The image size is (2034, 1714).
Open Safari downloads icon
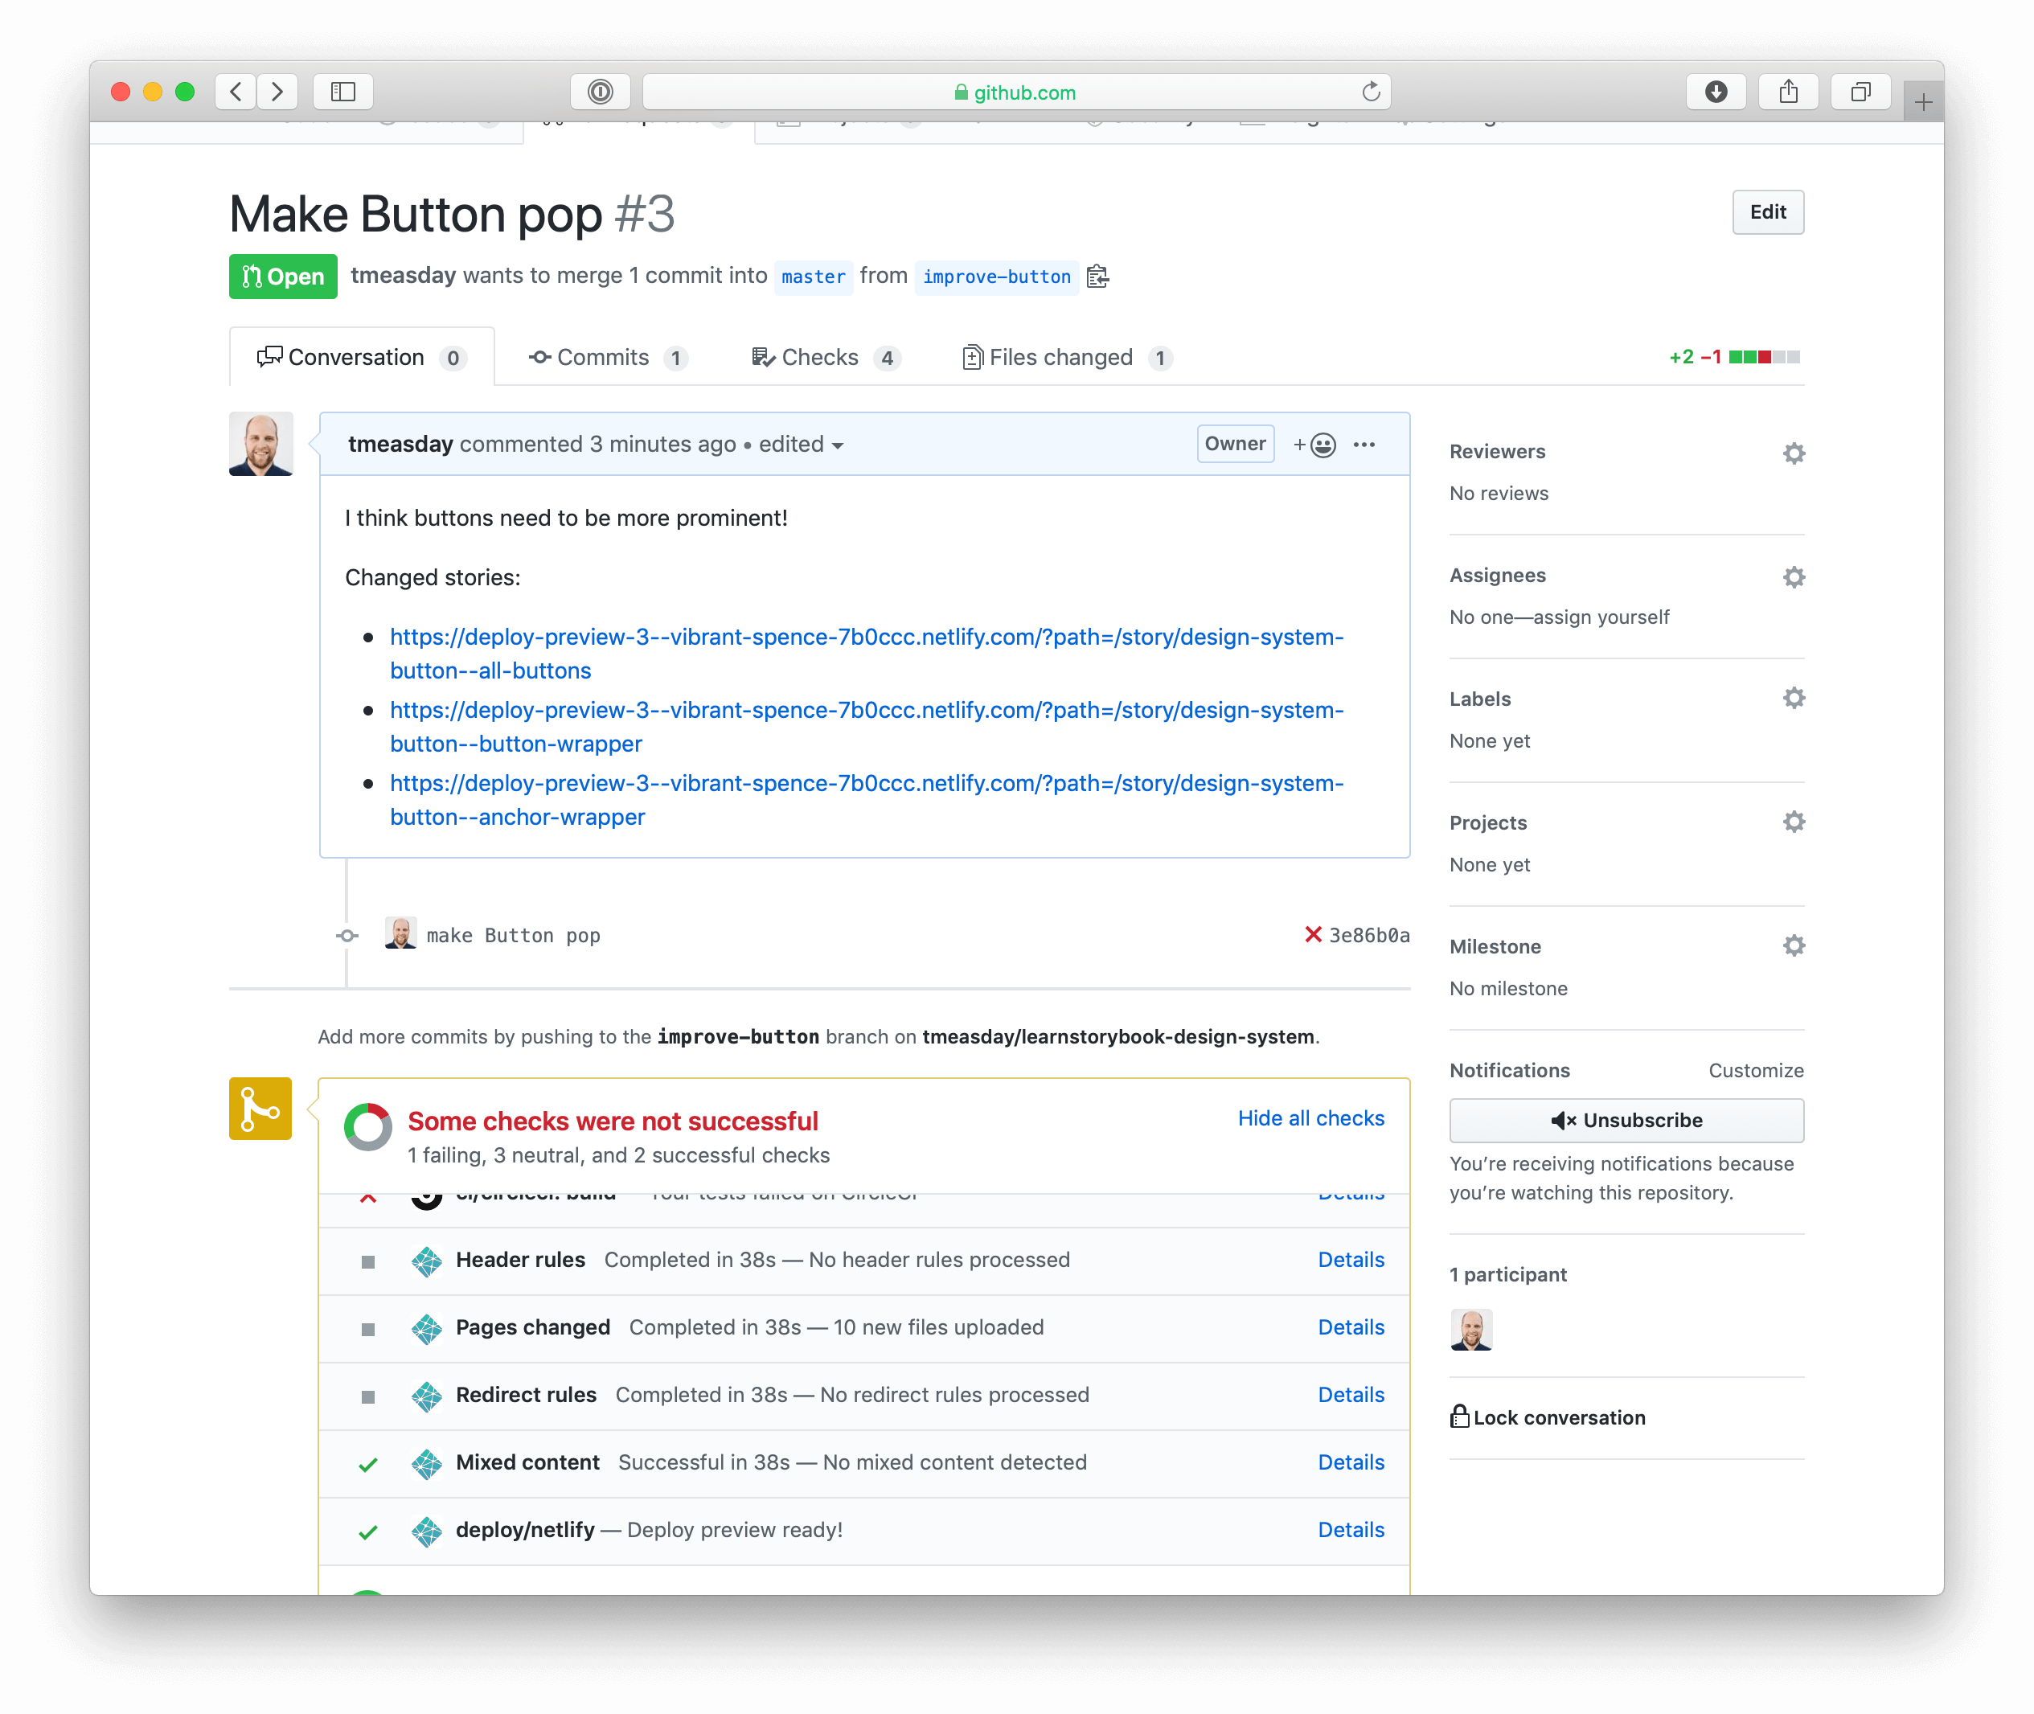(x=1716, y=92)
